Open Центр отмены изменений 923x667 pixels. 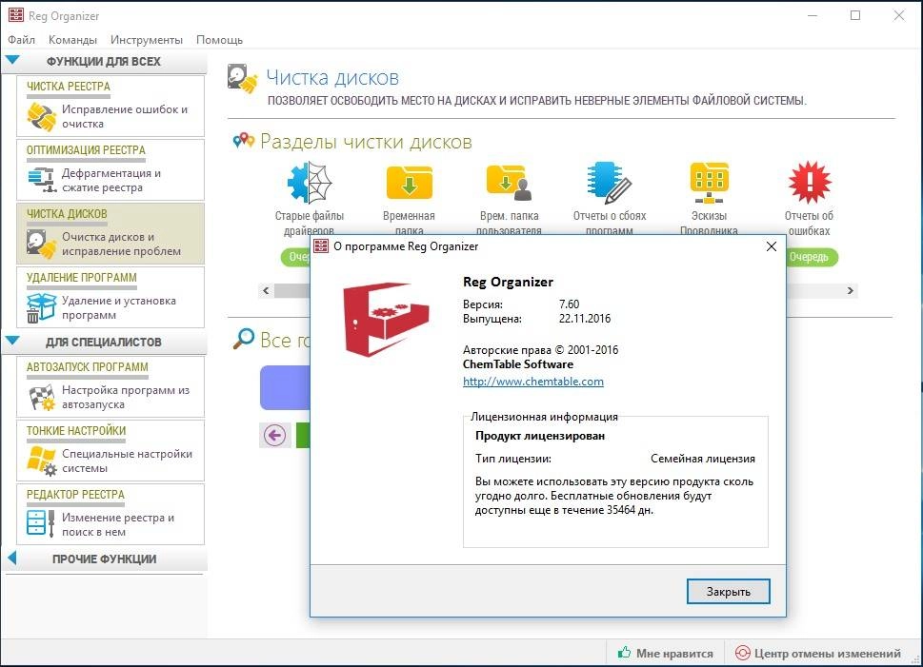pos(818,653)
